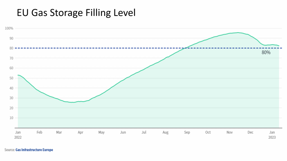This screenshot has height=161, width=287.
Task: Select the Feb x-axis label
Action: (x=39, y=132)
